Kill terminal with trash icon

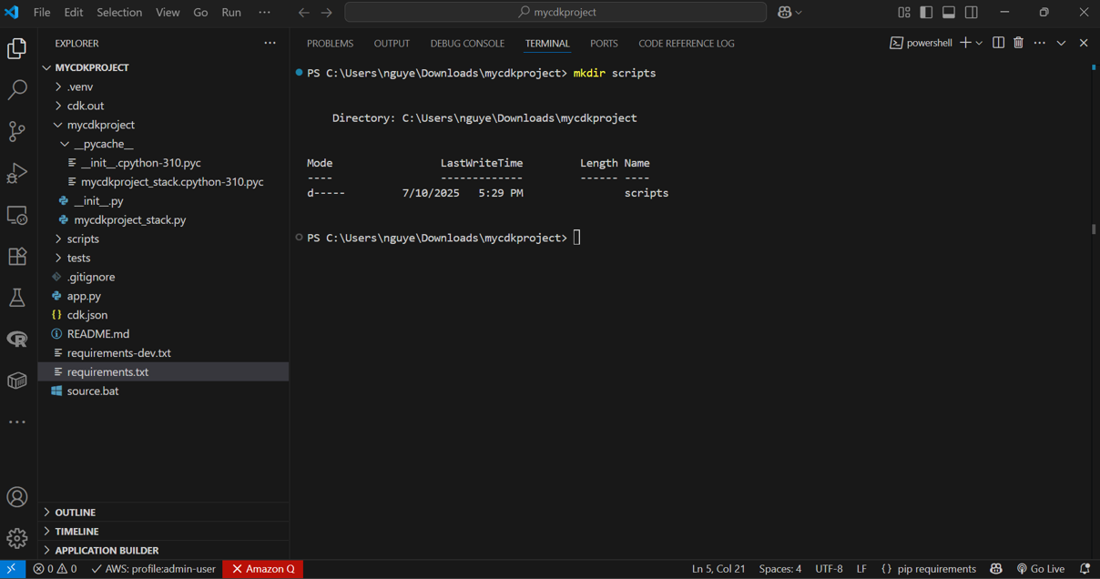pos(1018,43)
